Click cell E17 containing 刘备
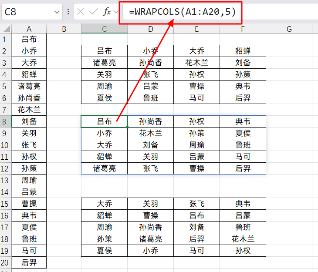This screenshot has height=272, width=318. (197, 228)
